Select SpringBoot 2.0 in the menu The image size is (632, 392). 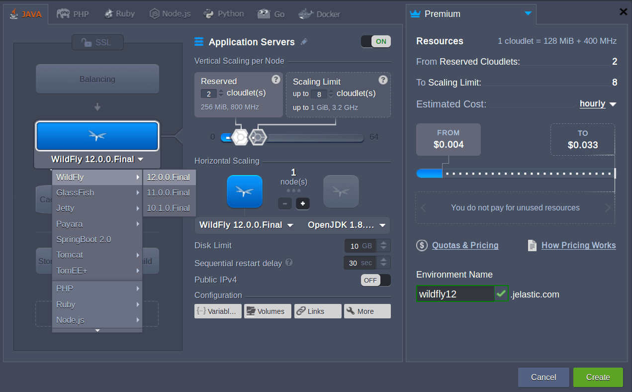coord(97,239)
